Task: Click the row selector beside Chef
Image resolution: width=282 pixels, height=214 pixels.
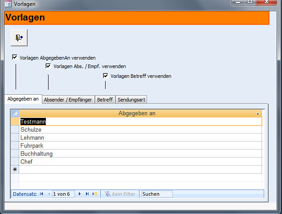Action: pos(15,162)
